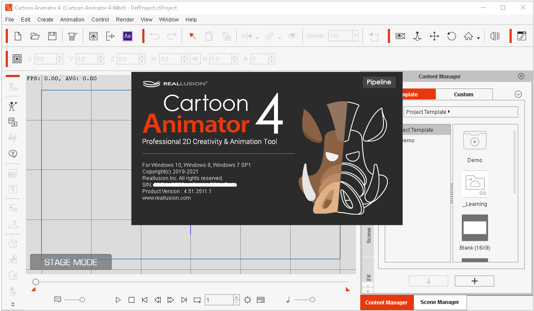Click the After Effects export icon

(127, 36)
